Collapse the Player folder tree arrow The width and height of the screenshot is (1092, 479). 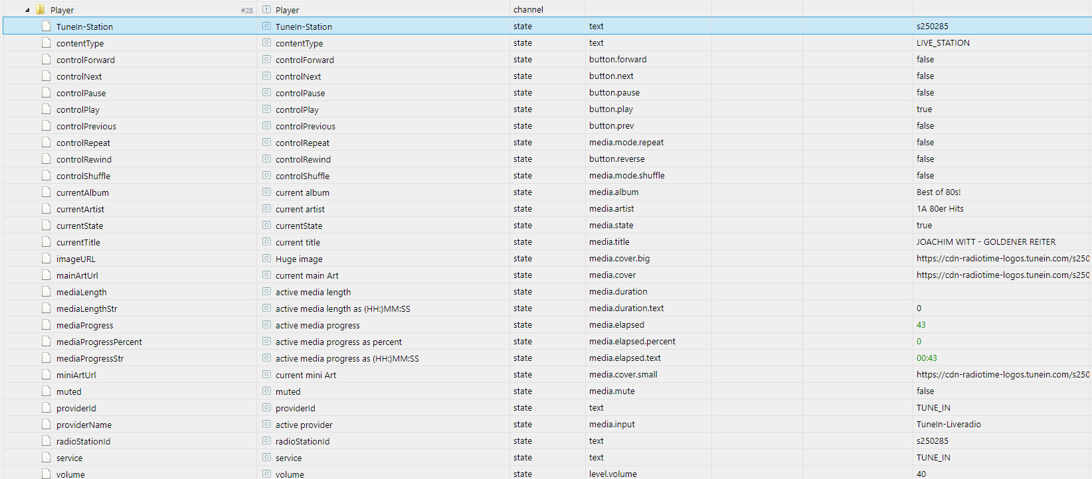tap(27, 10)
